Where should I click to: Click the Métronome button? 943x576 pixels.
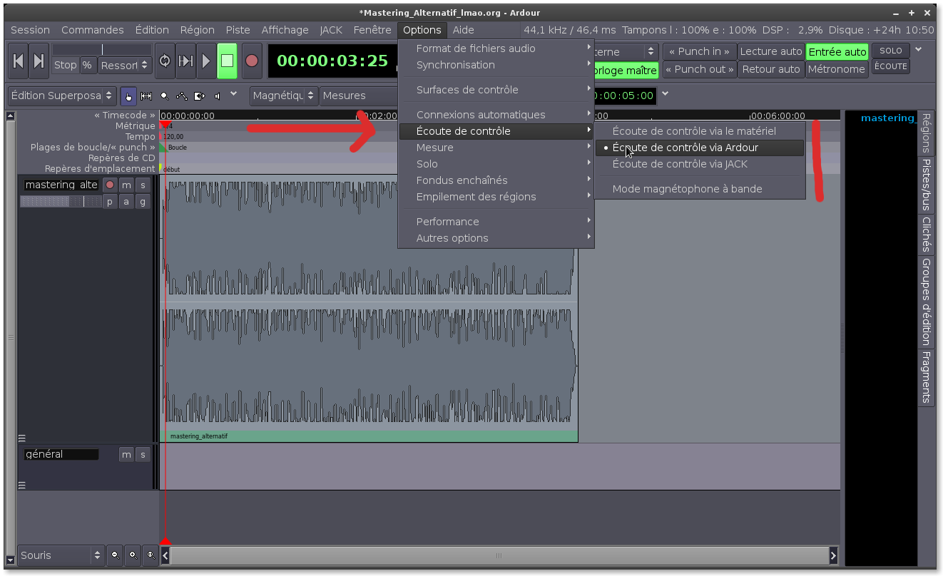(x=836, y=69)
